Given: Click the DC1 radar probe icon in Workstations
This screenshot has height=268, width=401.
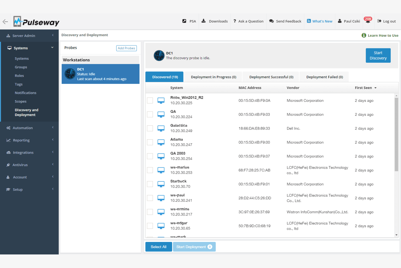Looking at the screenshot, I should 70,74.
